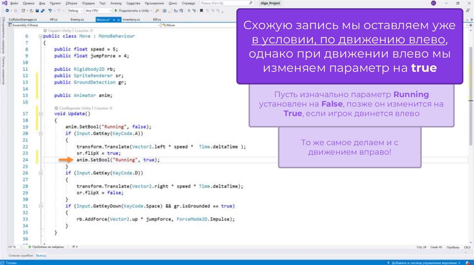Click the Список ошибок panel tab
474x265 pixels.
pos(17,255)
